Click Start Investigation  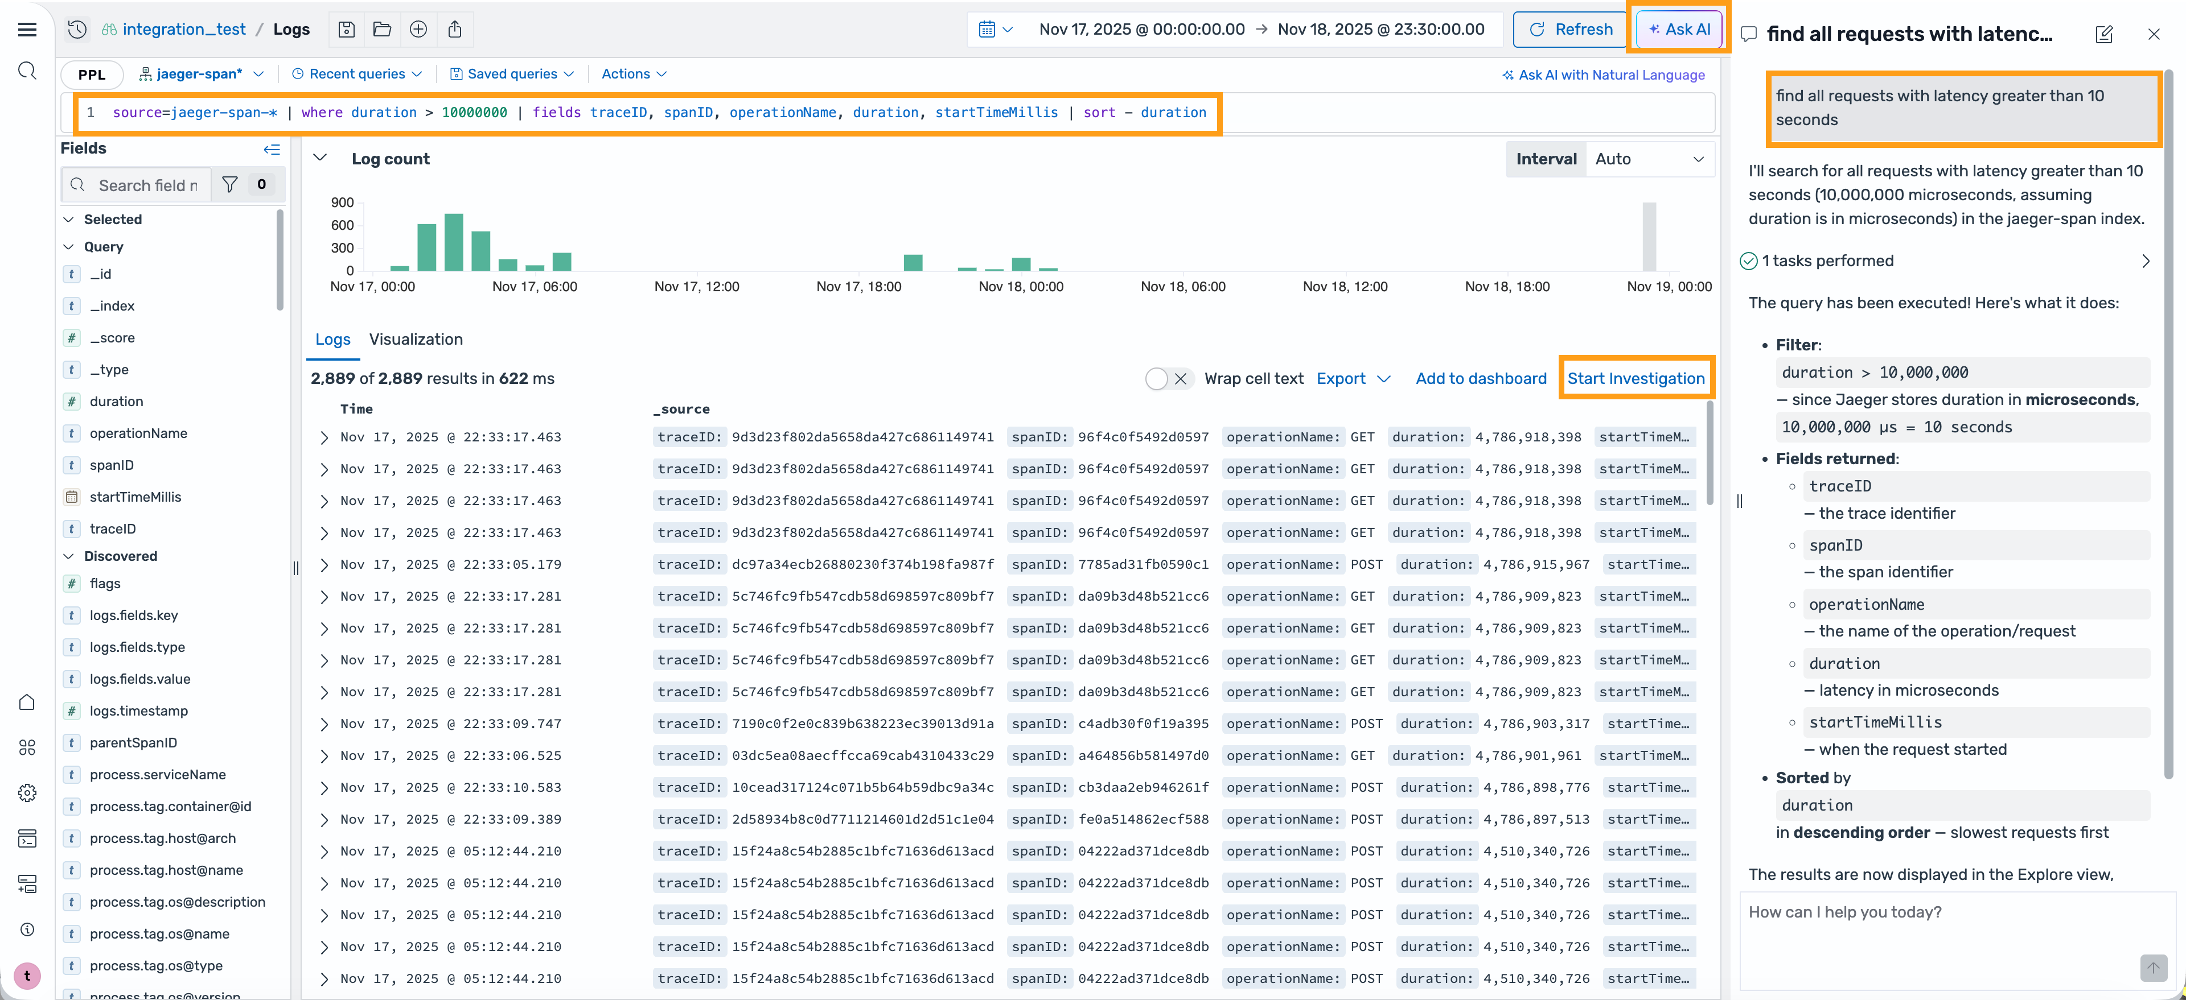coord(1636,378)
